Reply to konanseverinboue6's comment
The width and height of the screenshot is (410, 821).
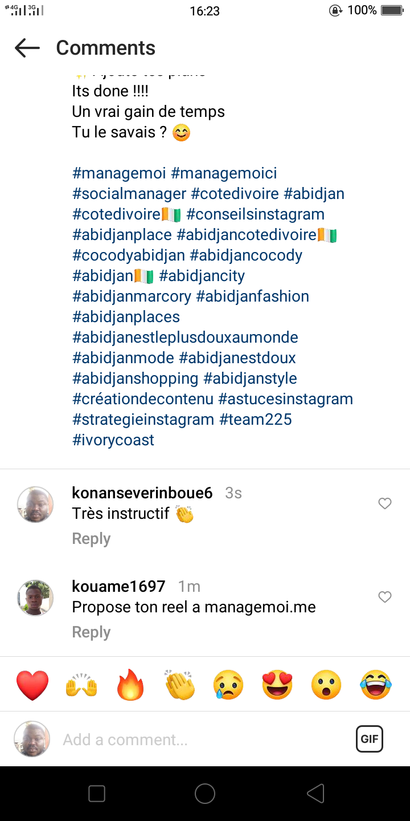pyautogui.click(x=91, y=539)
